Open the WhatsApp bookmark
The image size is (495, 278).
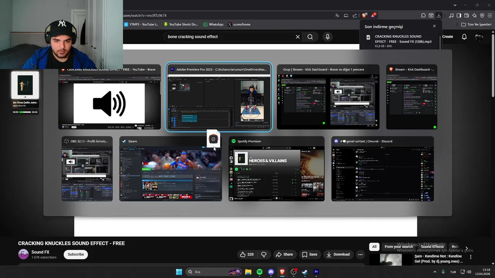pyautogui.click(x=213, y=24)
